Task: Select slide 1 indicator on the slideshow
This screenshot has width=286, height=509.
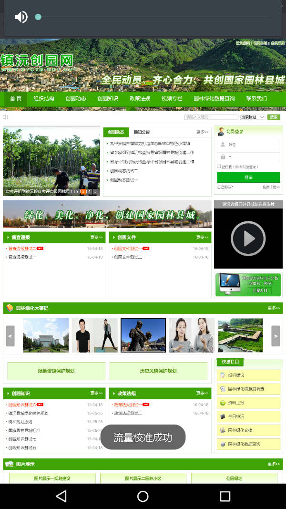Action: pyautogui.click(x=71, y=191)
